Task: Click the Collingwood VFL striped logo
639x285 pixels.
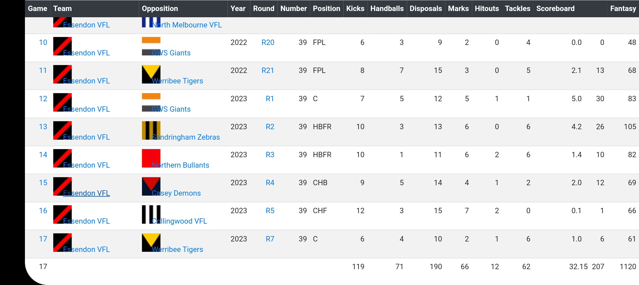Action: [151, 214]
